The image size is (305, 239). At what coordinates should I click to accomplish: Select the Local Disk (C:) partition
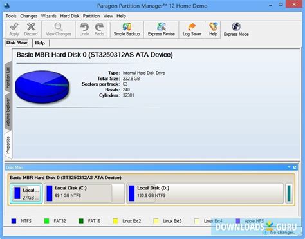[84, 193]
